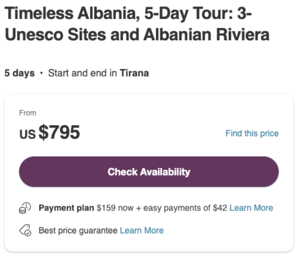Click the Unesco Sites and Albanian Riviera heading line
Viewport: 296px width, 254px height.
coord(137,35)
